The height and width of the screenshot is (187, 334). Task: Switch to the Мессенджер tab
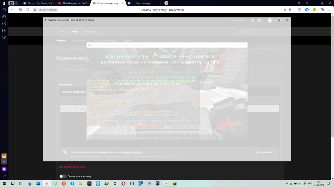143,3
